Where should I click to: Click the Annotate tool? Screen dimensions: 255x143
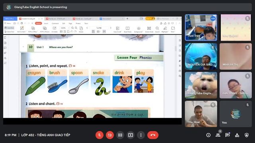[55, 29]
